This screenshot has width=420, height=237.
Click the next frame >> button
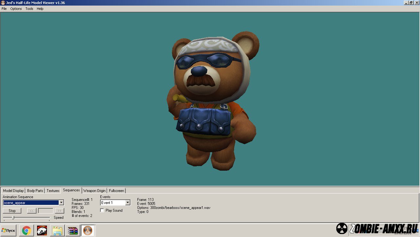pyautogui.click(x=59, y=211)
